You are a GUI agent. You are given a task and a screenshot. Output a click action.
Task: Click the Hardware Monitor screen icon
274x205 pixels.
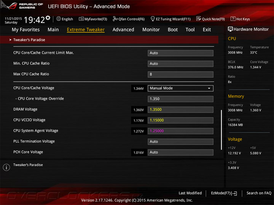click(230, 29)
